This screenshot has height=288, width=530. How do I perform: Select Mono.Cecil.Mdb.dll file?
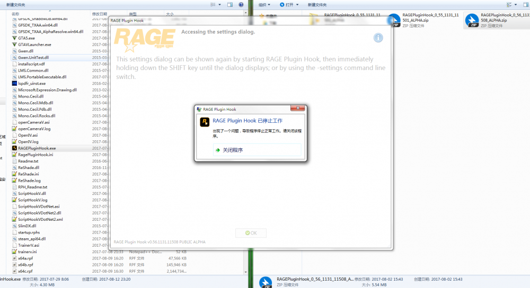pos(36,103)
